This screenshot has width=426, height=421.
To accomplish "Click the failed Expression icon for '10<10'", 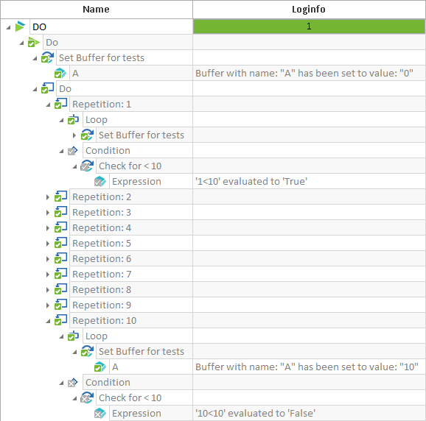I will [x=100, y=413].
